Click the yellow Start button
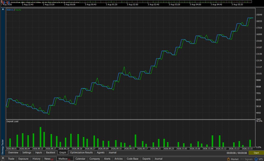 point(256,153)
